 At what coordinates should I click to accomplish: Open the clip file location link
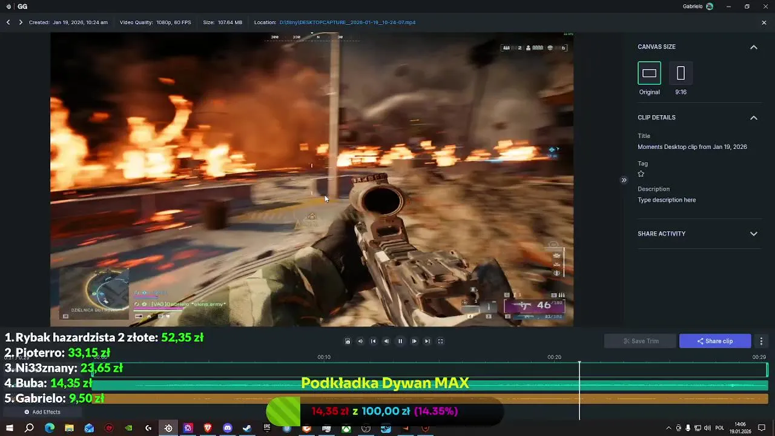click(348, 22)
